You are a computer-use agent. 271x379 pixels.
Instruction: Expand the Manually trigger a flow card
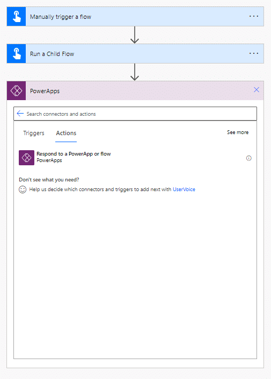click(x=135, y=17)
